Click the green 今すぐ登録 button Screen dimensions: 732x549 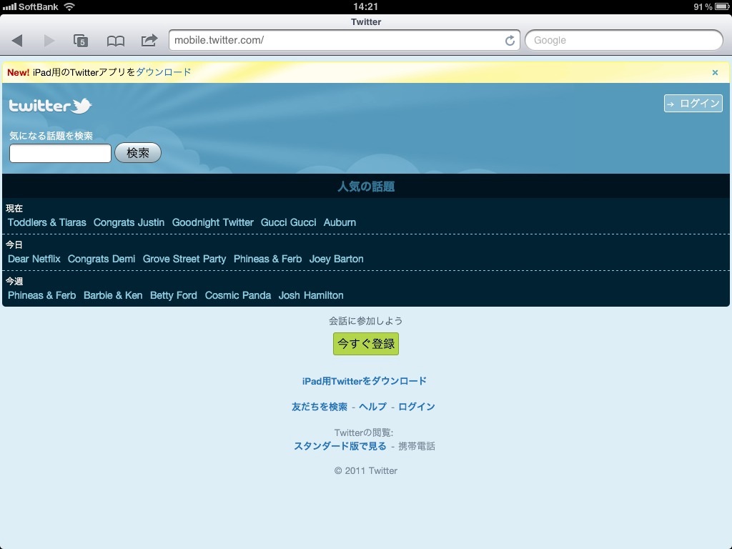click(x=365, y=344)
